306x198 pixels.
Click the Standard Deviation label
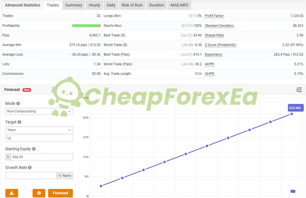tap(220, 26)
